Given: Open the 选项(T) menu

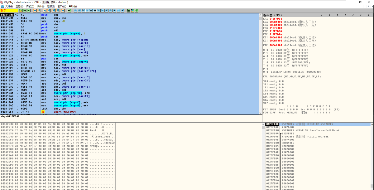Looking at the screenshot, I should (x=51, y=6).
